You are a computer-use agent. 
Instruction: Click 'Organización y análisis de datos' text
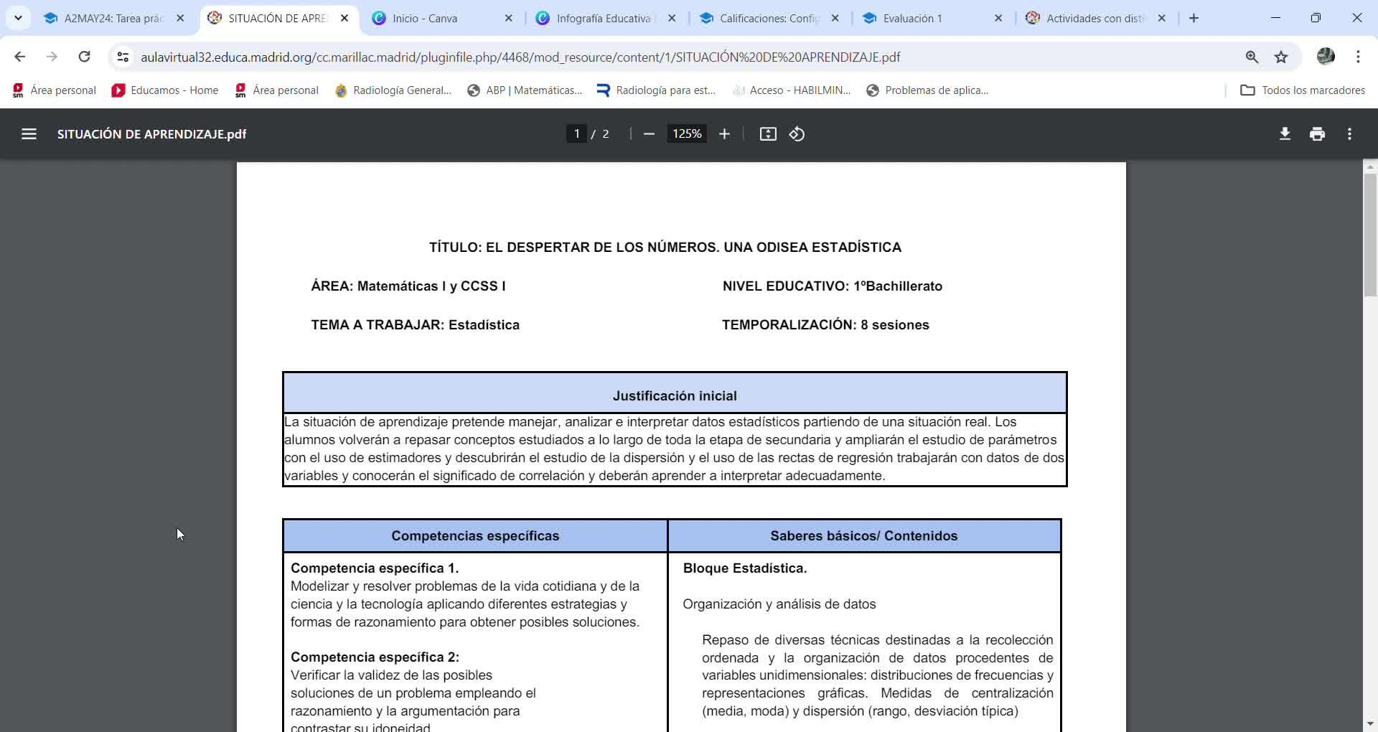pos(779,604)
